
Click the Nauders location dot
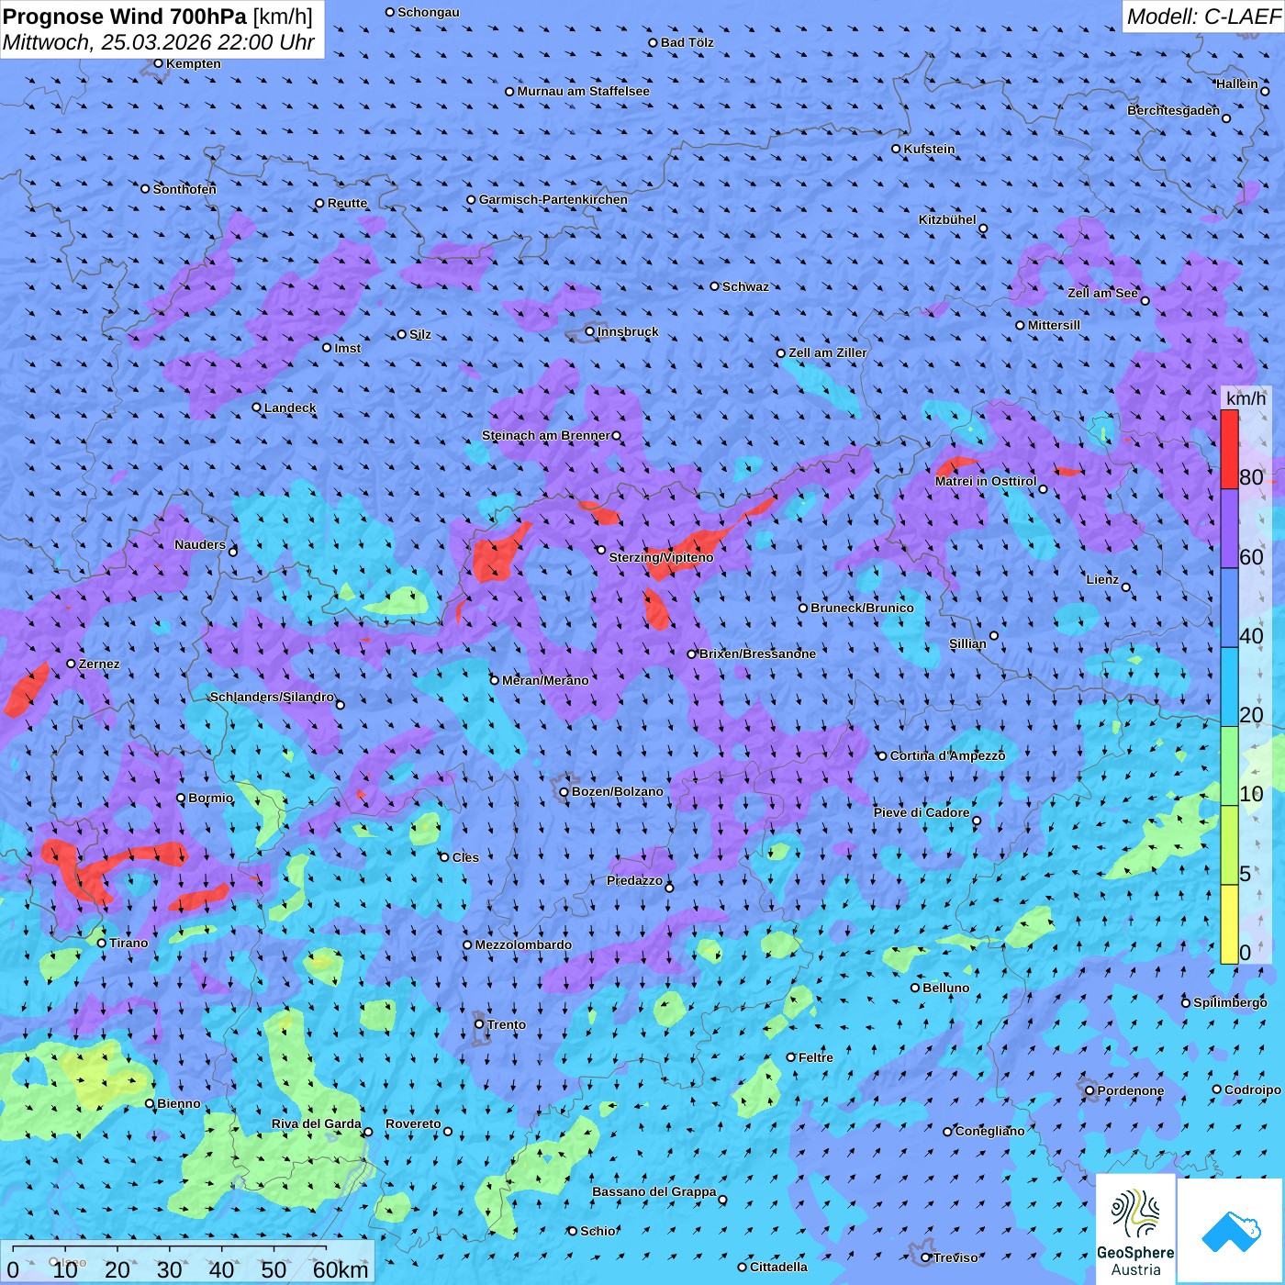pyautogui.click(x=233, y=552)
